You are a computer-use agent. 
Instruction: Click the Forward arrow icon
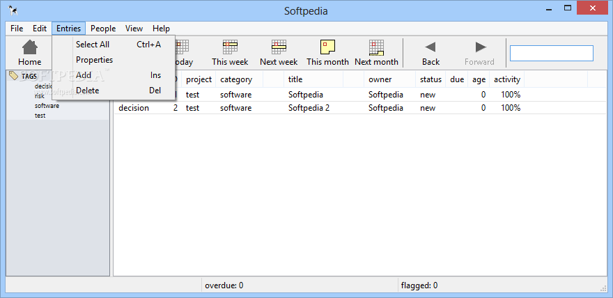coord(481,47)
